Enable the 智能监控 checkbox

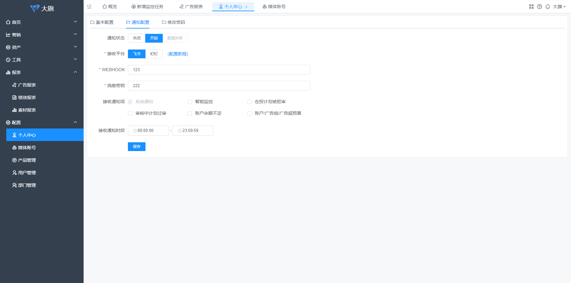point(190,102)
